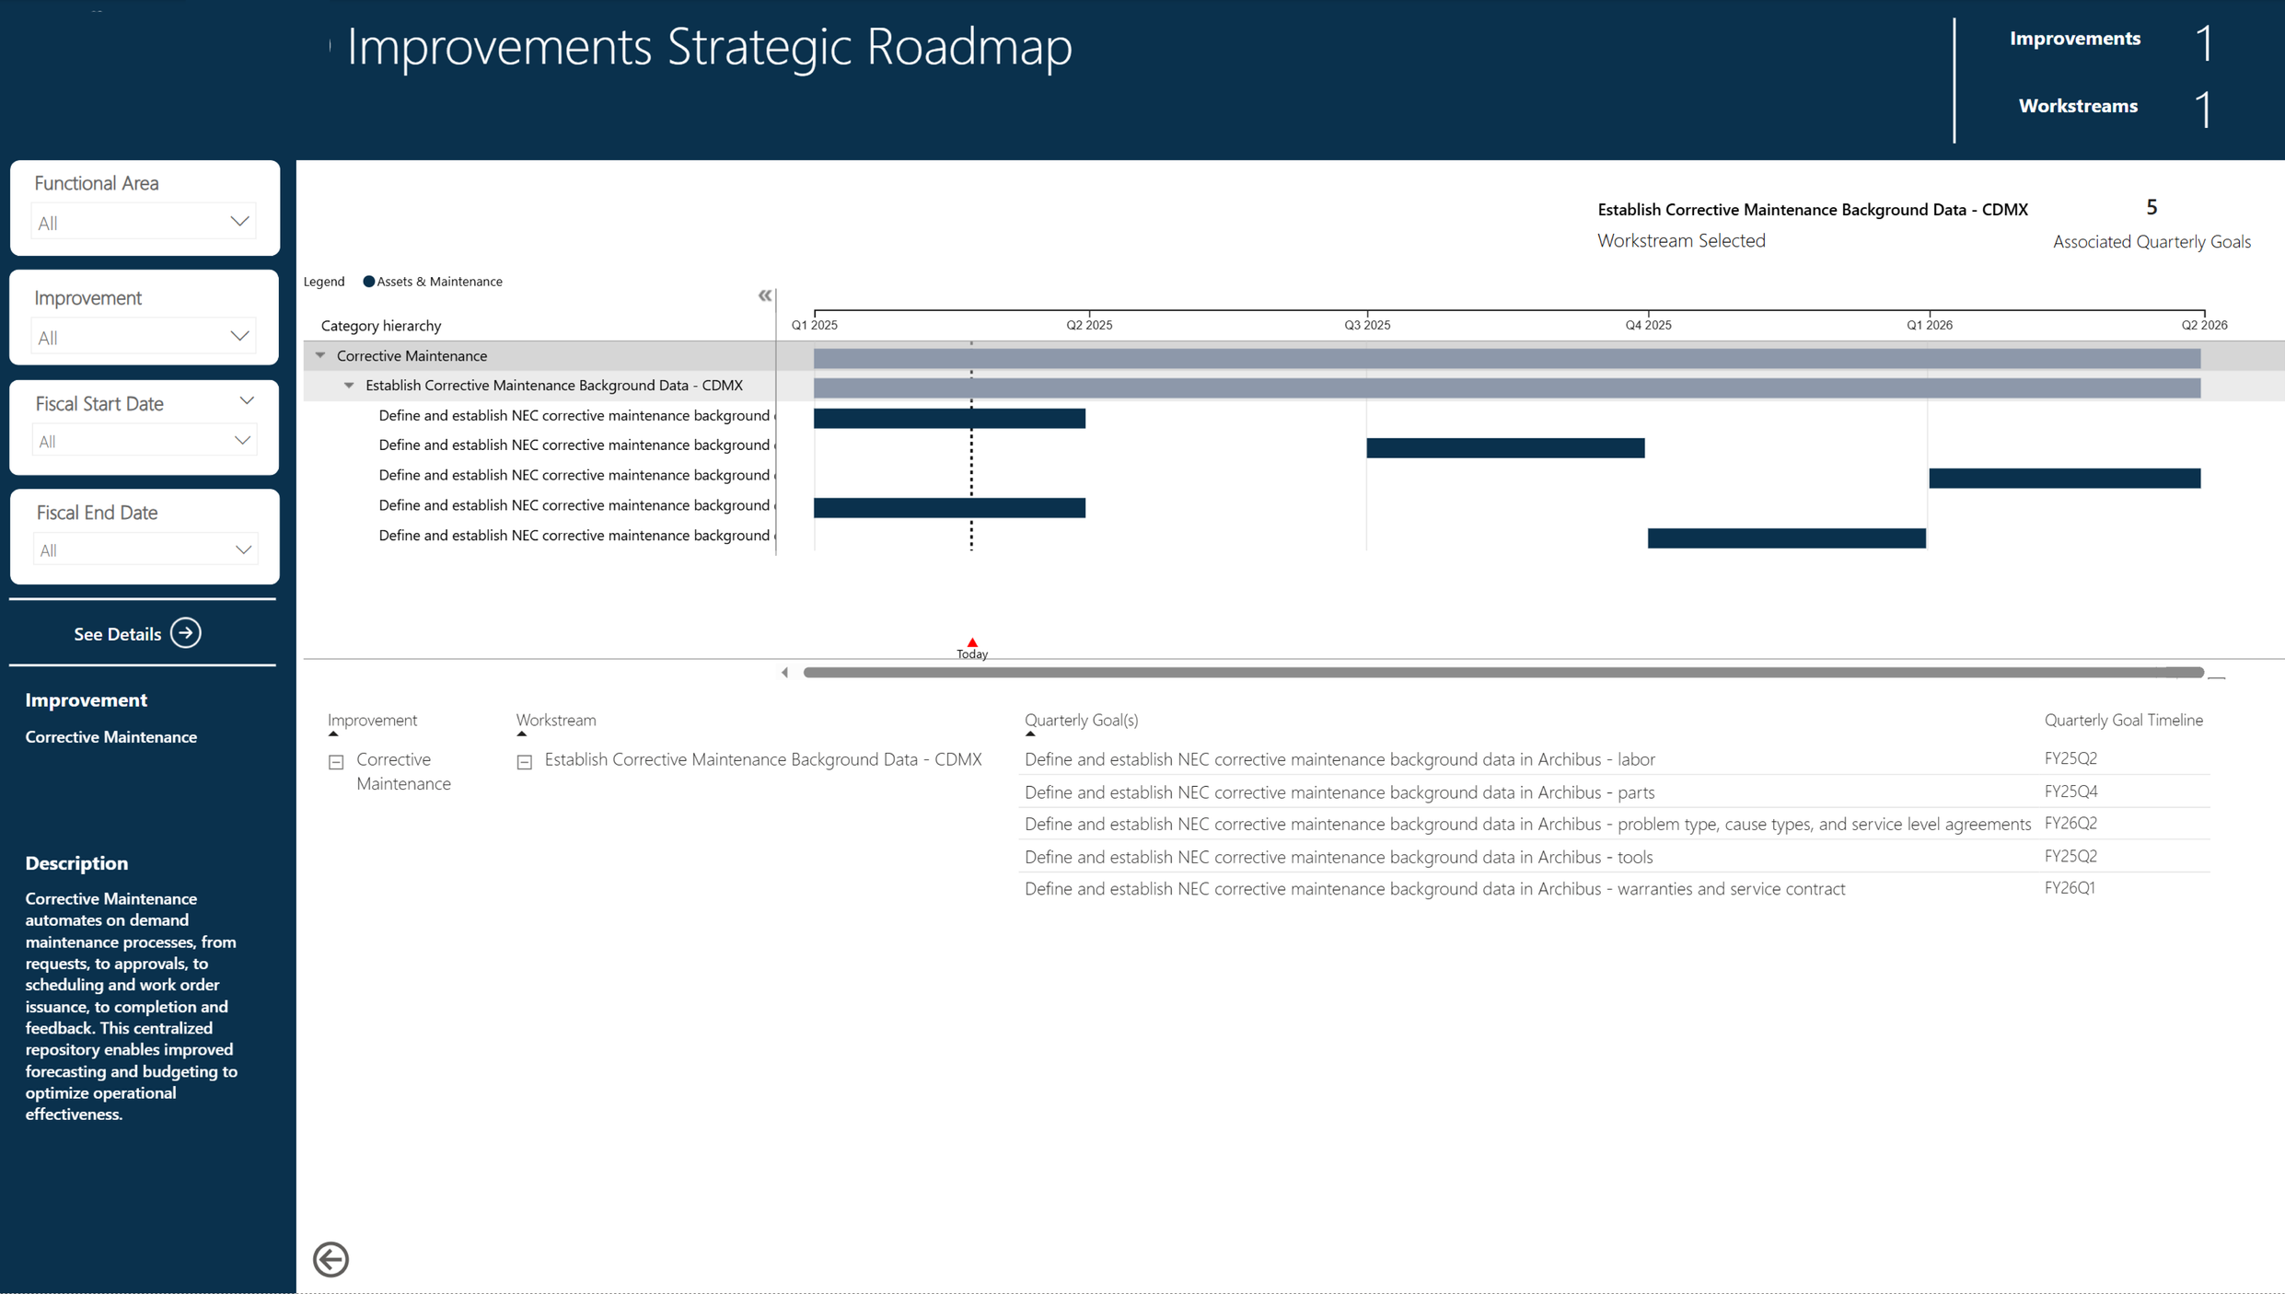Screen dimensions: 2285x1294
Task: Collapse the Establish Corrective Maintenance workstream minus box
Action: (x=524, y=762)
